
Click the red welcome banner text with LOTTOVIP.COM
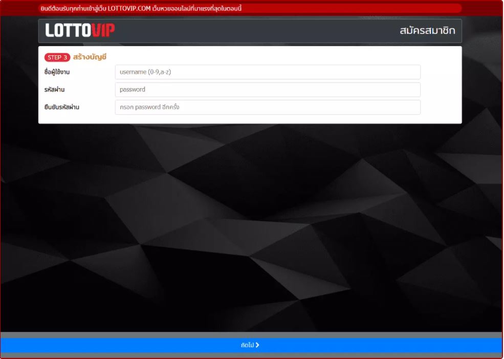pyautogui.click(x=141, y=9)
